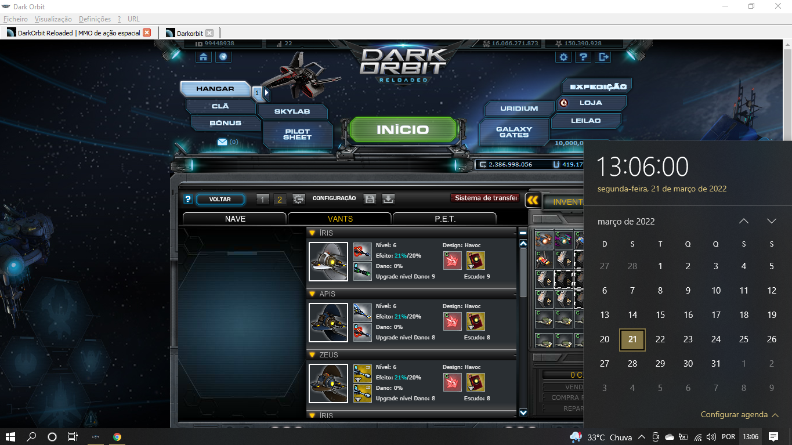
Task: Open the Ficheiro menu
Action: click(15, 19)
